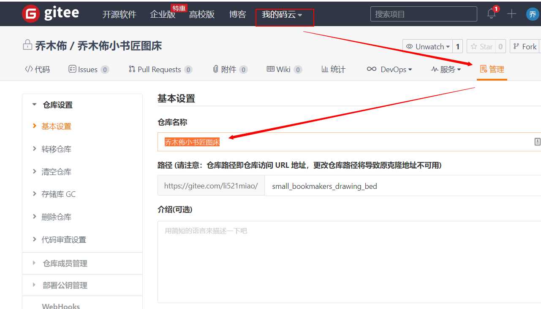
Task: Open 博客 in the top navigation
Action: (237, 14)
